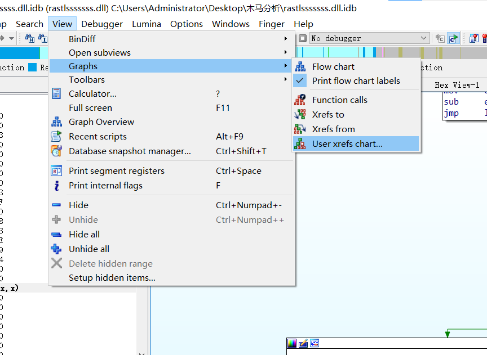Click the stop process square toolbar button
Viewport: 487px width, 355px height.
(303, 38)
